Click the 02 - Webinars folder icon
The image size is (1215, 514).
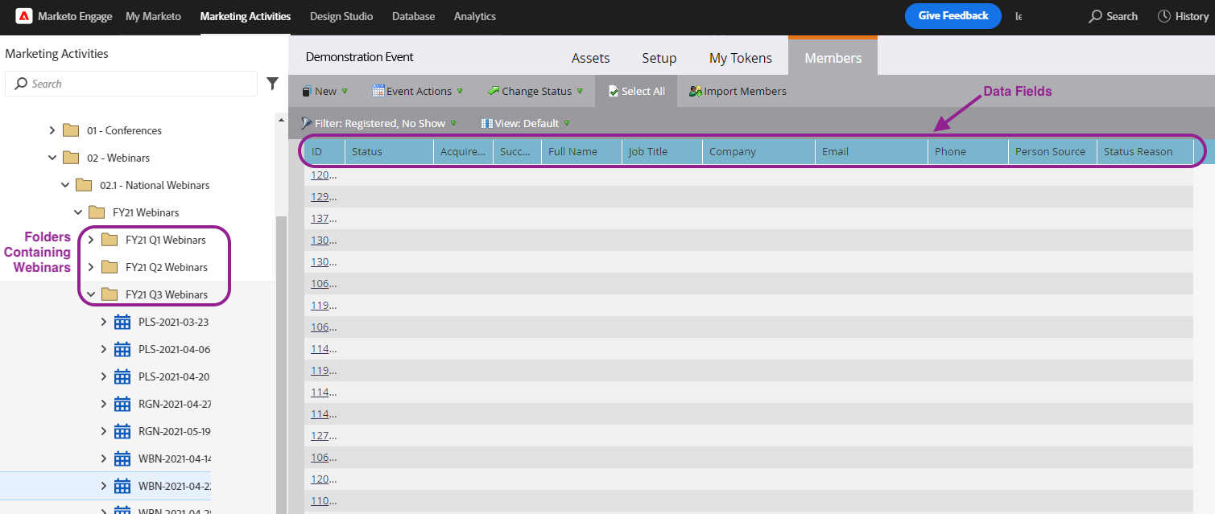tap(71, 158)
